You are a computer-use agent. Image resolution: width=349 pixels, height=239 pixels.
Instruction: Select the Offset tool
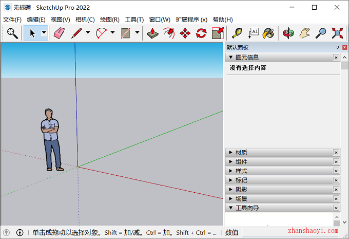click(169, 33)
